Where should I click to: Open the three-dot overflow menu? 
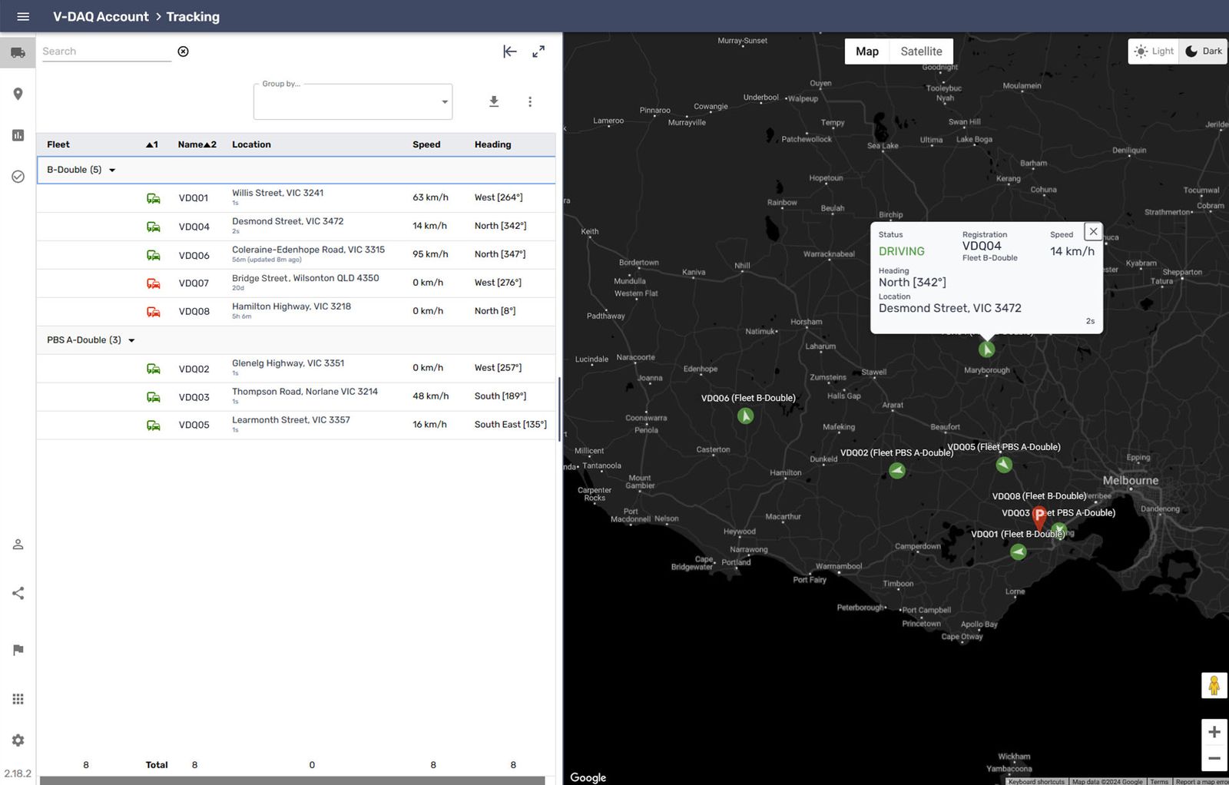pyautogui.click(x=530, y=101)
